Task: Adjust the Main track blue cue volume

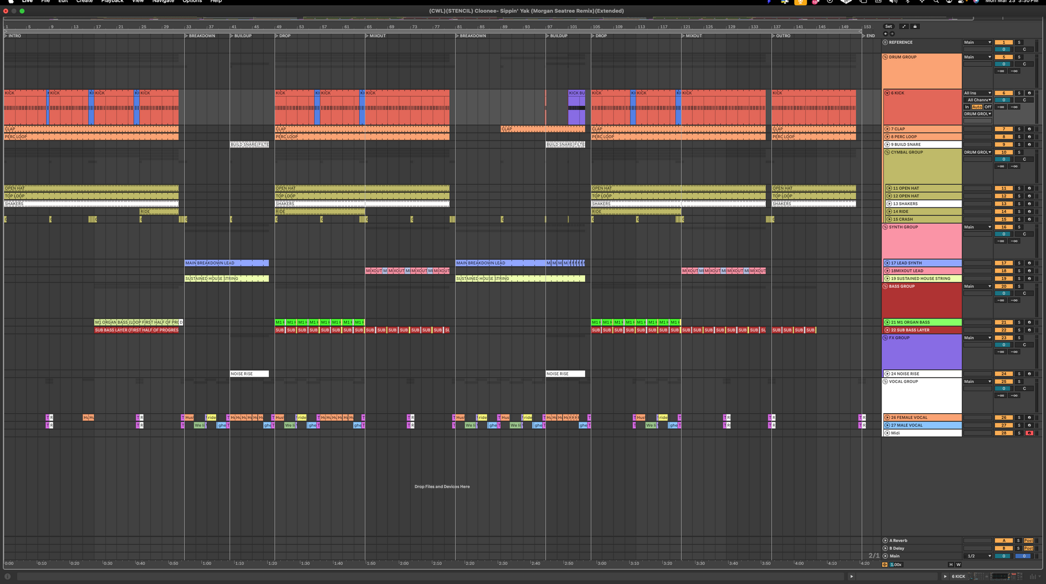Action: click(x=1024, y=556)
